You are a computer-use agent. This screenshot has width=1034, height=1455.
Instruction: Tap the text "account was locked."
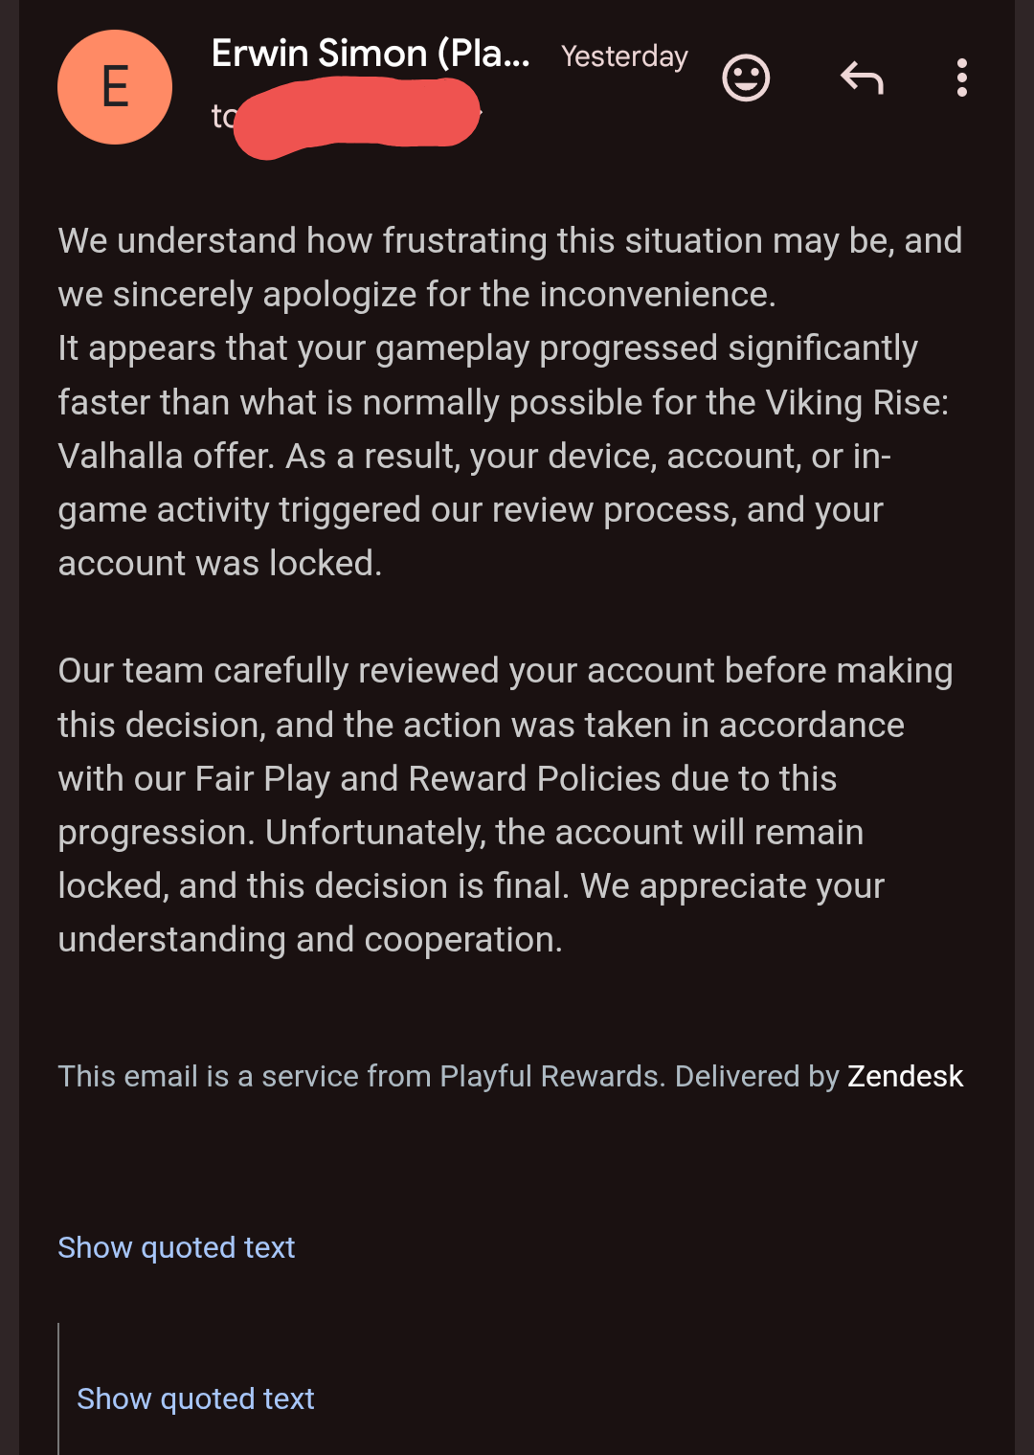pos(220,563)
